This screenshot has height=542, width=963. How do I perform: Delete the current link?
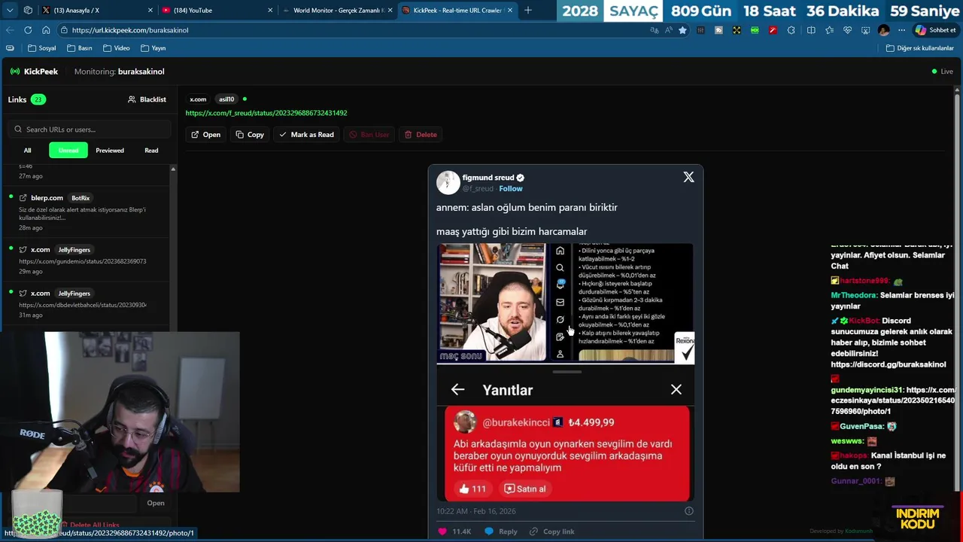(421, 135)
